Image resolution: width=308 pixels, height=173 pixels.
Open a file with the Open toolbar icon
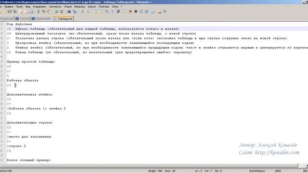[4, 12]
